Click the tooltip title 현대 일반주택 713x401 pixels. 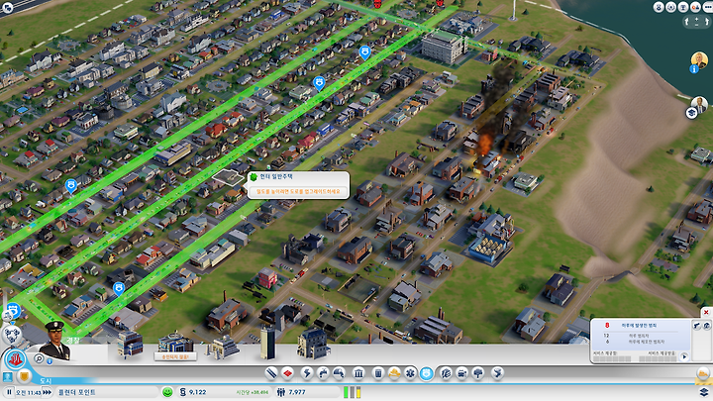(276, 177)
